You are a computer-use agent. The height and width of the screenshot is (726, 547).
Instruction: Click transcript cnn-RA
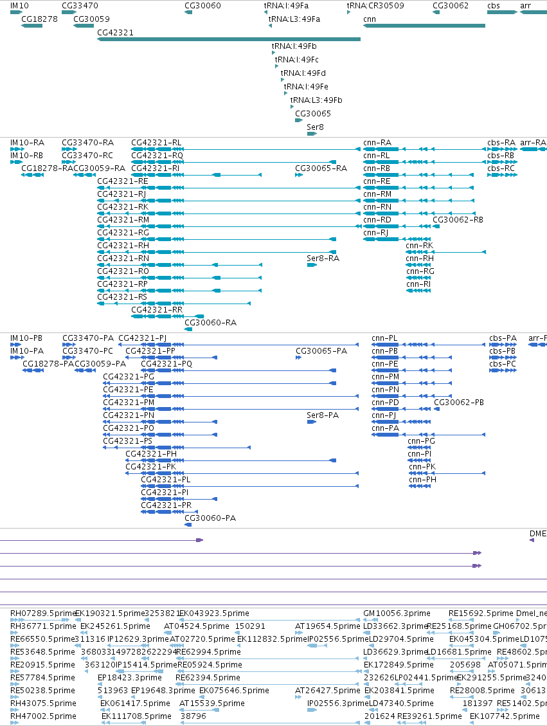(377, 143)
